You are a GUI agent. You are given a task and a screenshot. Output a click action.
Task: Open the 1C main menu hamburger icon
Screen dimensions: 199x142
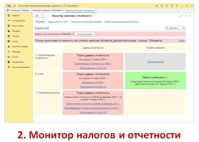coord(14,6)
